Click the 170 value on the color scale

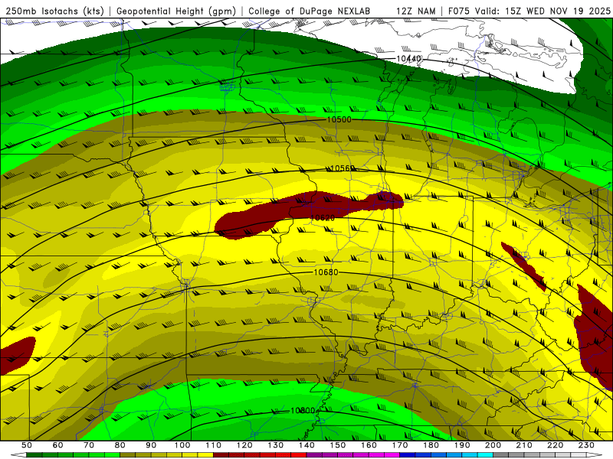click(400, 445)
